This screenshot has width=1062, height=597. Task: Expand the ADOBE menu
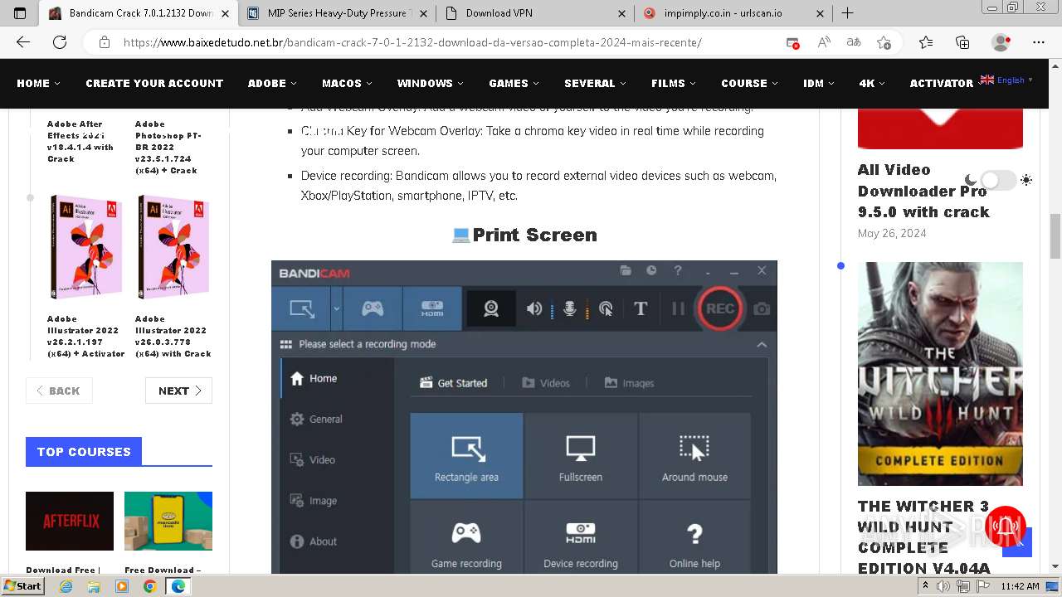coord(272,83)
